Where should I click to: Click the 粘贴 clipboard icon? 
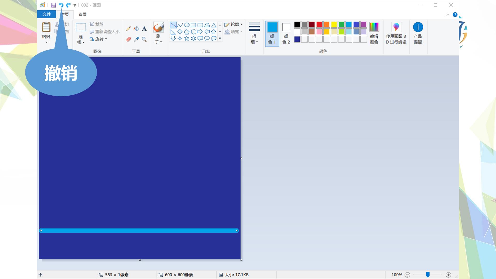(x=46, y=27)
